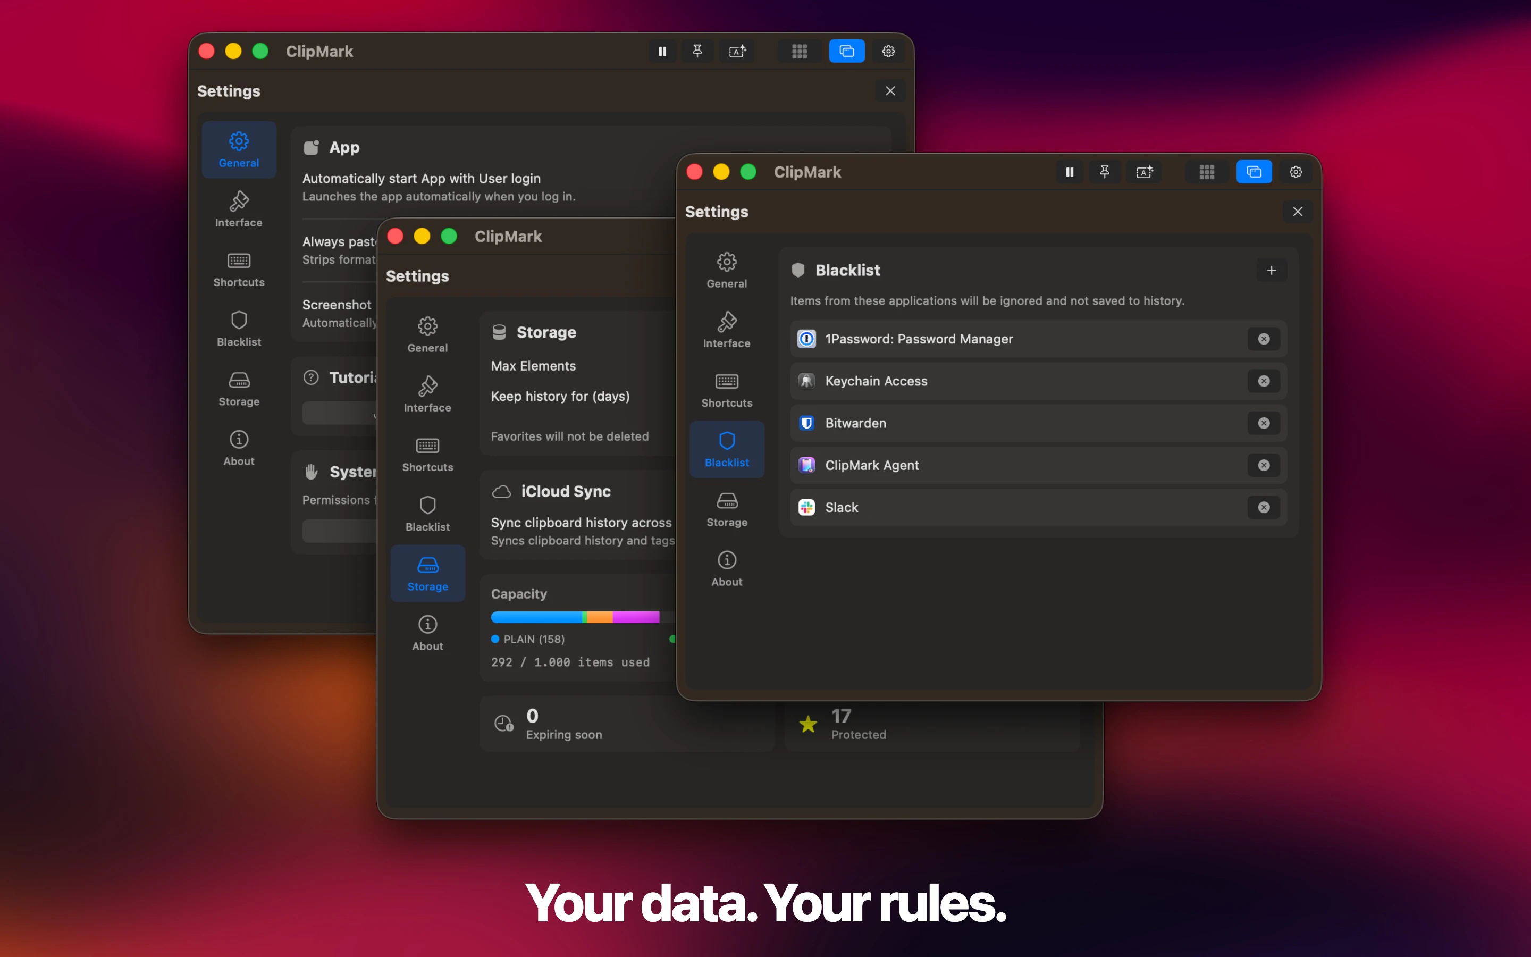This screenshot has width=1531, height=957.
Task: Select the panels view mode icon
Action: point(1254,172)
